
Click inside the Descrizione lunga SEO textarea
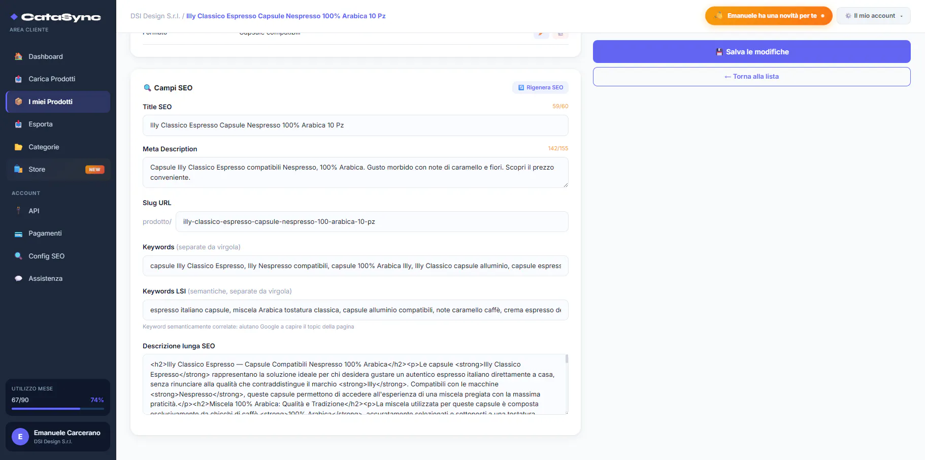[355, 384]
